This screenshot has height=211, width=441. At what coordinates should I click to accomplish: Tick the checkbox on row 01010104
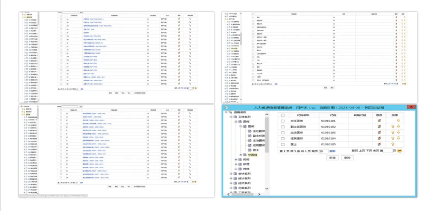(x=283, y=138)
